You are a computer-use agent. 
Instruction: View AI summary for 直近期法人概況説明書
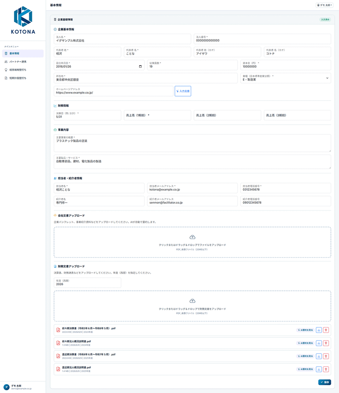(x=305, y=369)
